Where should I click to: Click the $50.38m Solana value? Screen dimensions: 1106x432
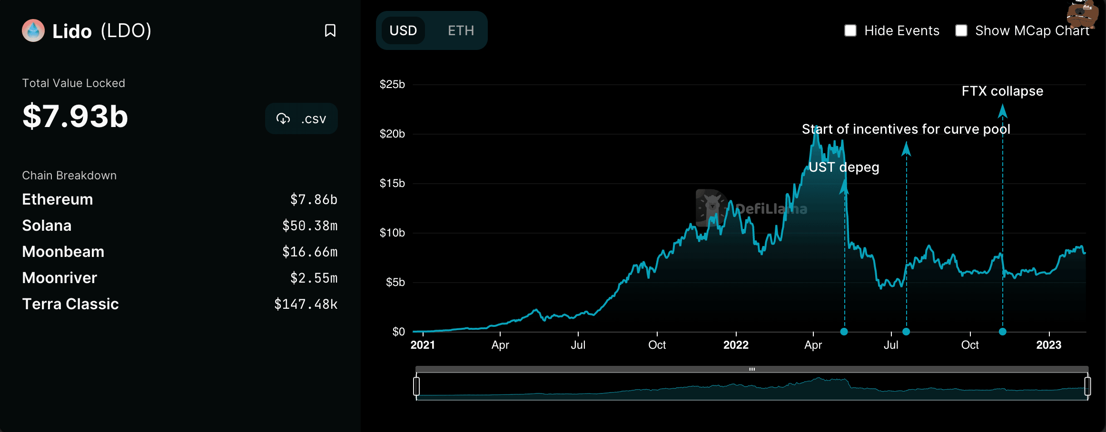(310, 226)
